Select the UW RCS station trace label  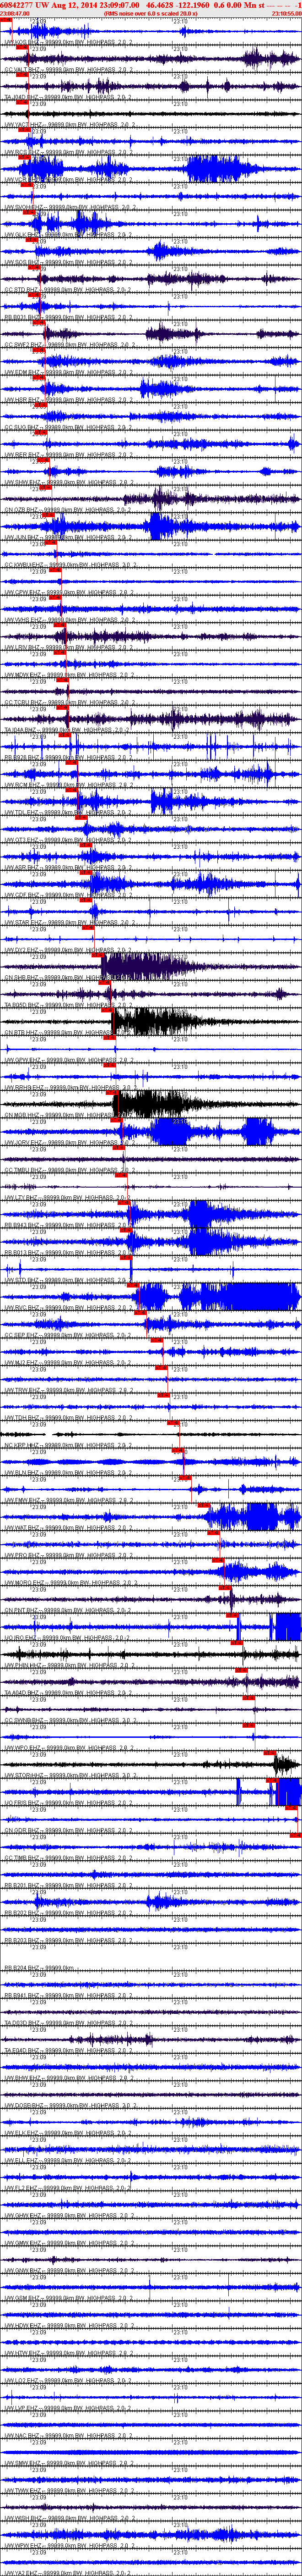[68, 152]
